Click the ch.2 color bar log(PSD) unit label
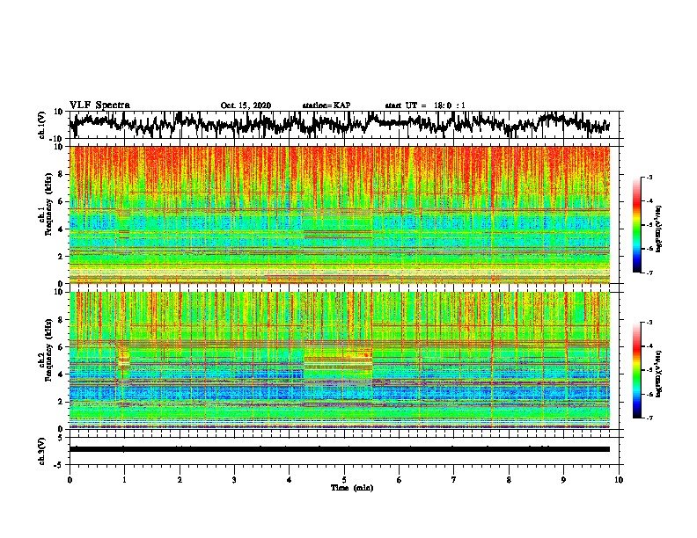Viewport: 697px width, 538px height. click(x=659, y=374)
